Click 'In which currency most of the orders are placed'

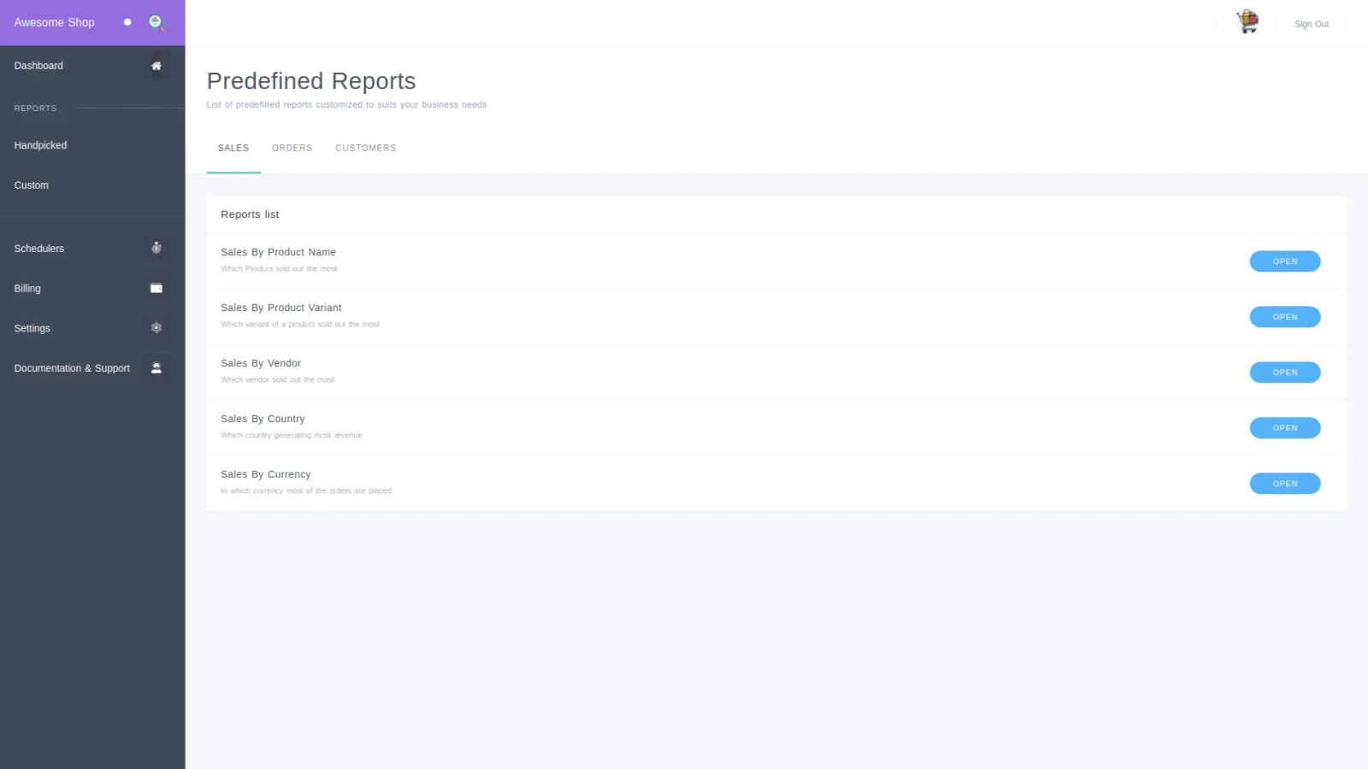click(306, 490)
